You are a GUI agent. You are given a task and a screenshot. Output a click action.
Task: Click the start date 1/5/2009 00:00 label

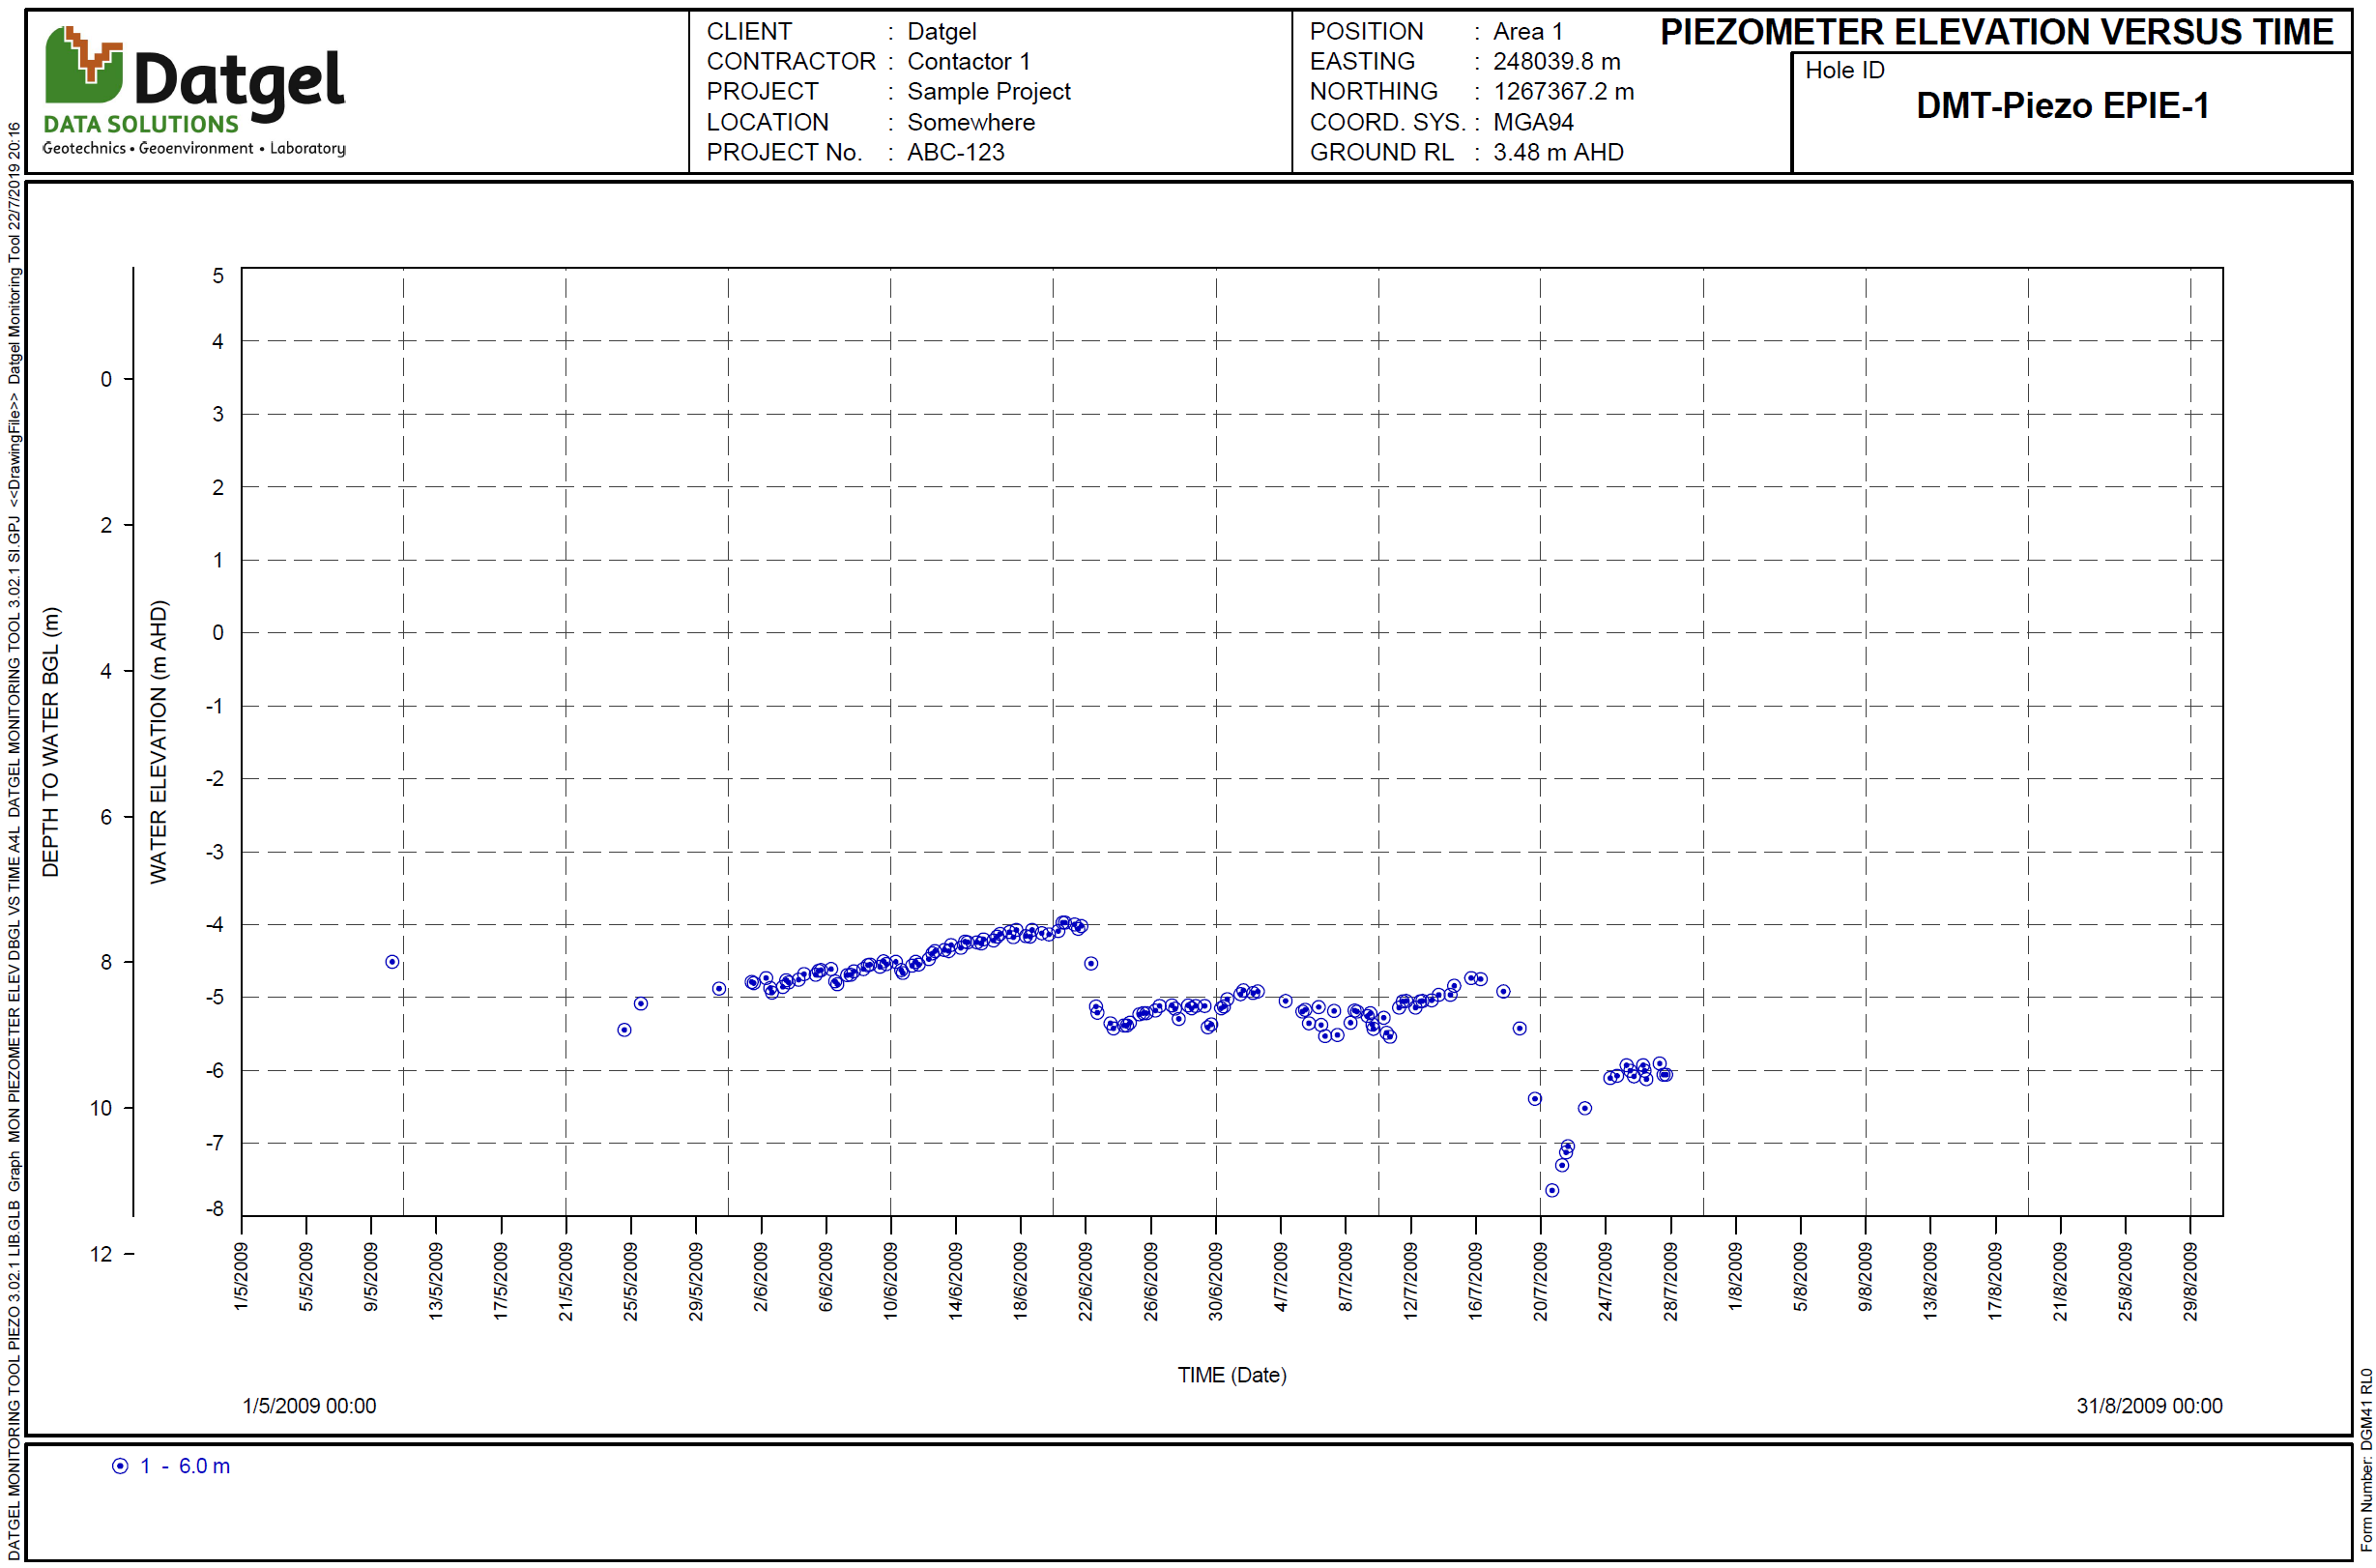[x=309, y=1406]
